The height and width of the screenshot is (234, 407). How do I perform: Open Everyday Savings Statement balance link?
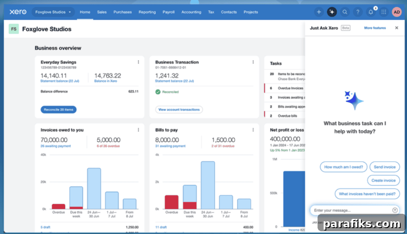[60, 81]
